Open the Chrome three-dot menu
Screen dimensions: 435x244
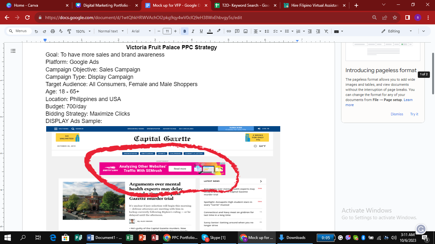click(x=428, y=17)
